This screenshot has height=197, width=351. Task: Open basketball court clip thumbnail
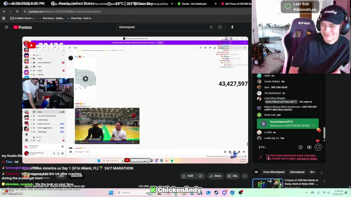click(x=107, y=126)
